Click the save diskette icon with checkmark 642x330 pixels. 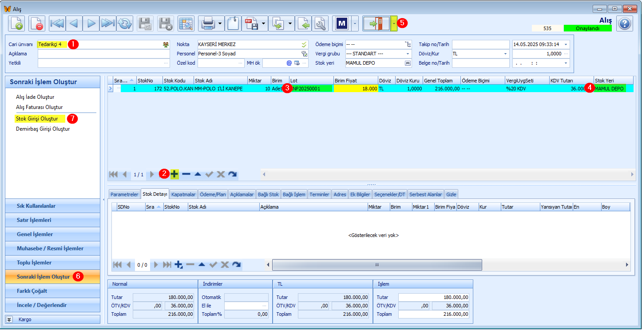pyautogui.click(x=145, y=23)
